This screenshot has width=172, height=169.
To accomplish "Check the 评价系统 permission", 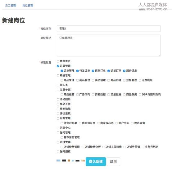I will (58, 114).
